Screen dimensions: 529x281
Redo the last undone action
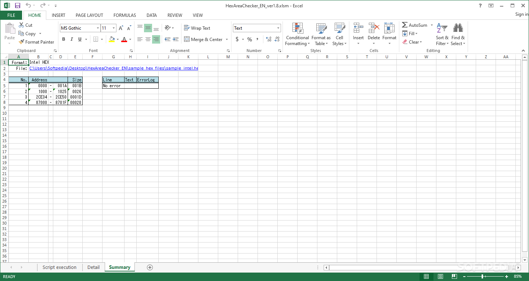coord(43,5)
